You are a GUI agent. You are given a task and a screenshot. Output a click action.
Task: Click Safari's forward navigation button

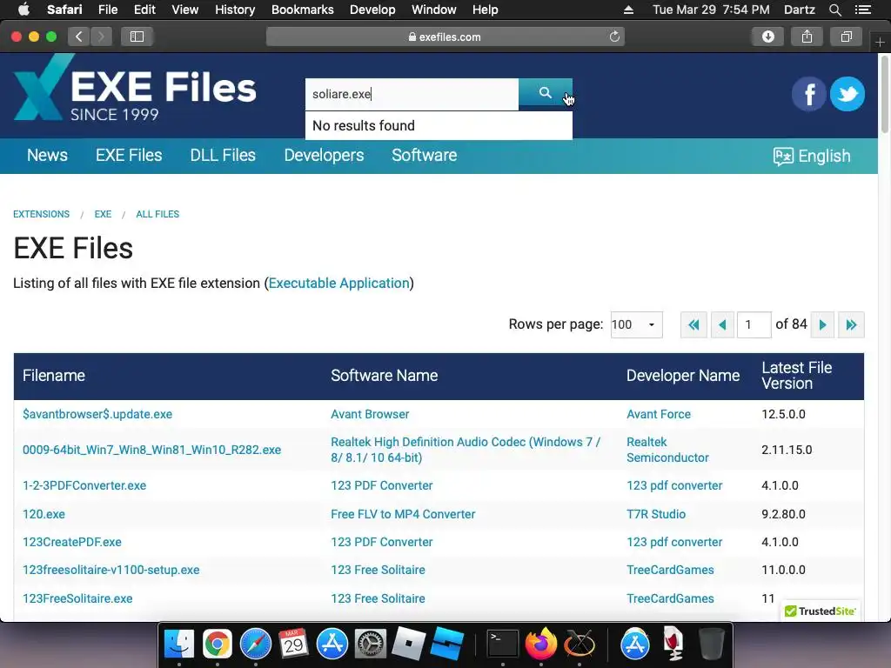click(101, 37)
